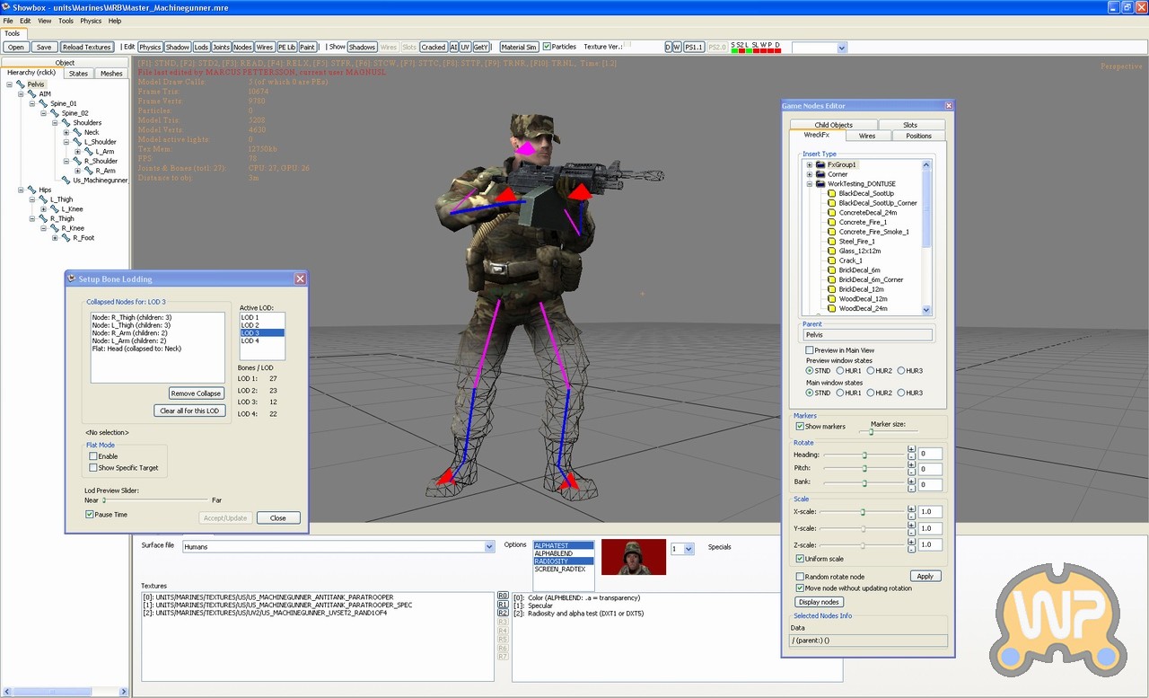This screenshot has width=1149, height=698.
Task: Select the Paint edit tool
Action: pyautogui.click(x=307, y=47)
